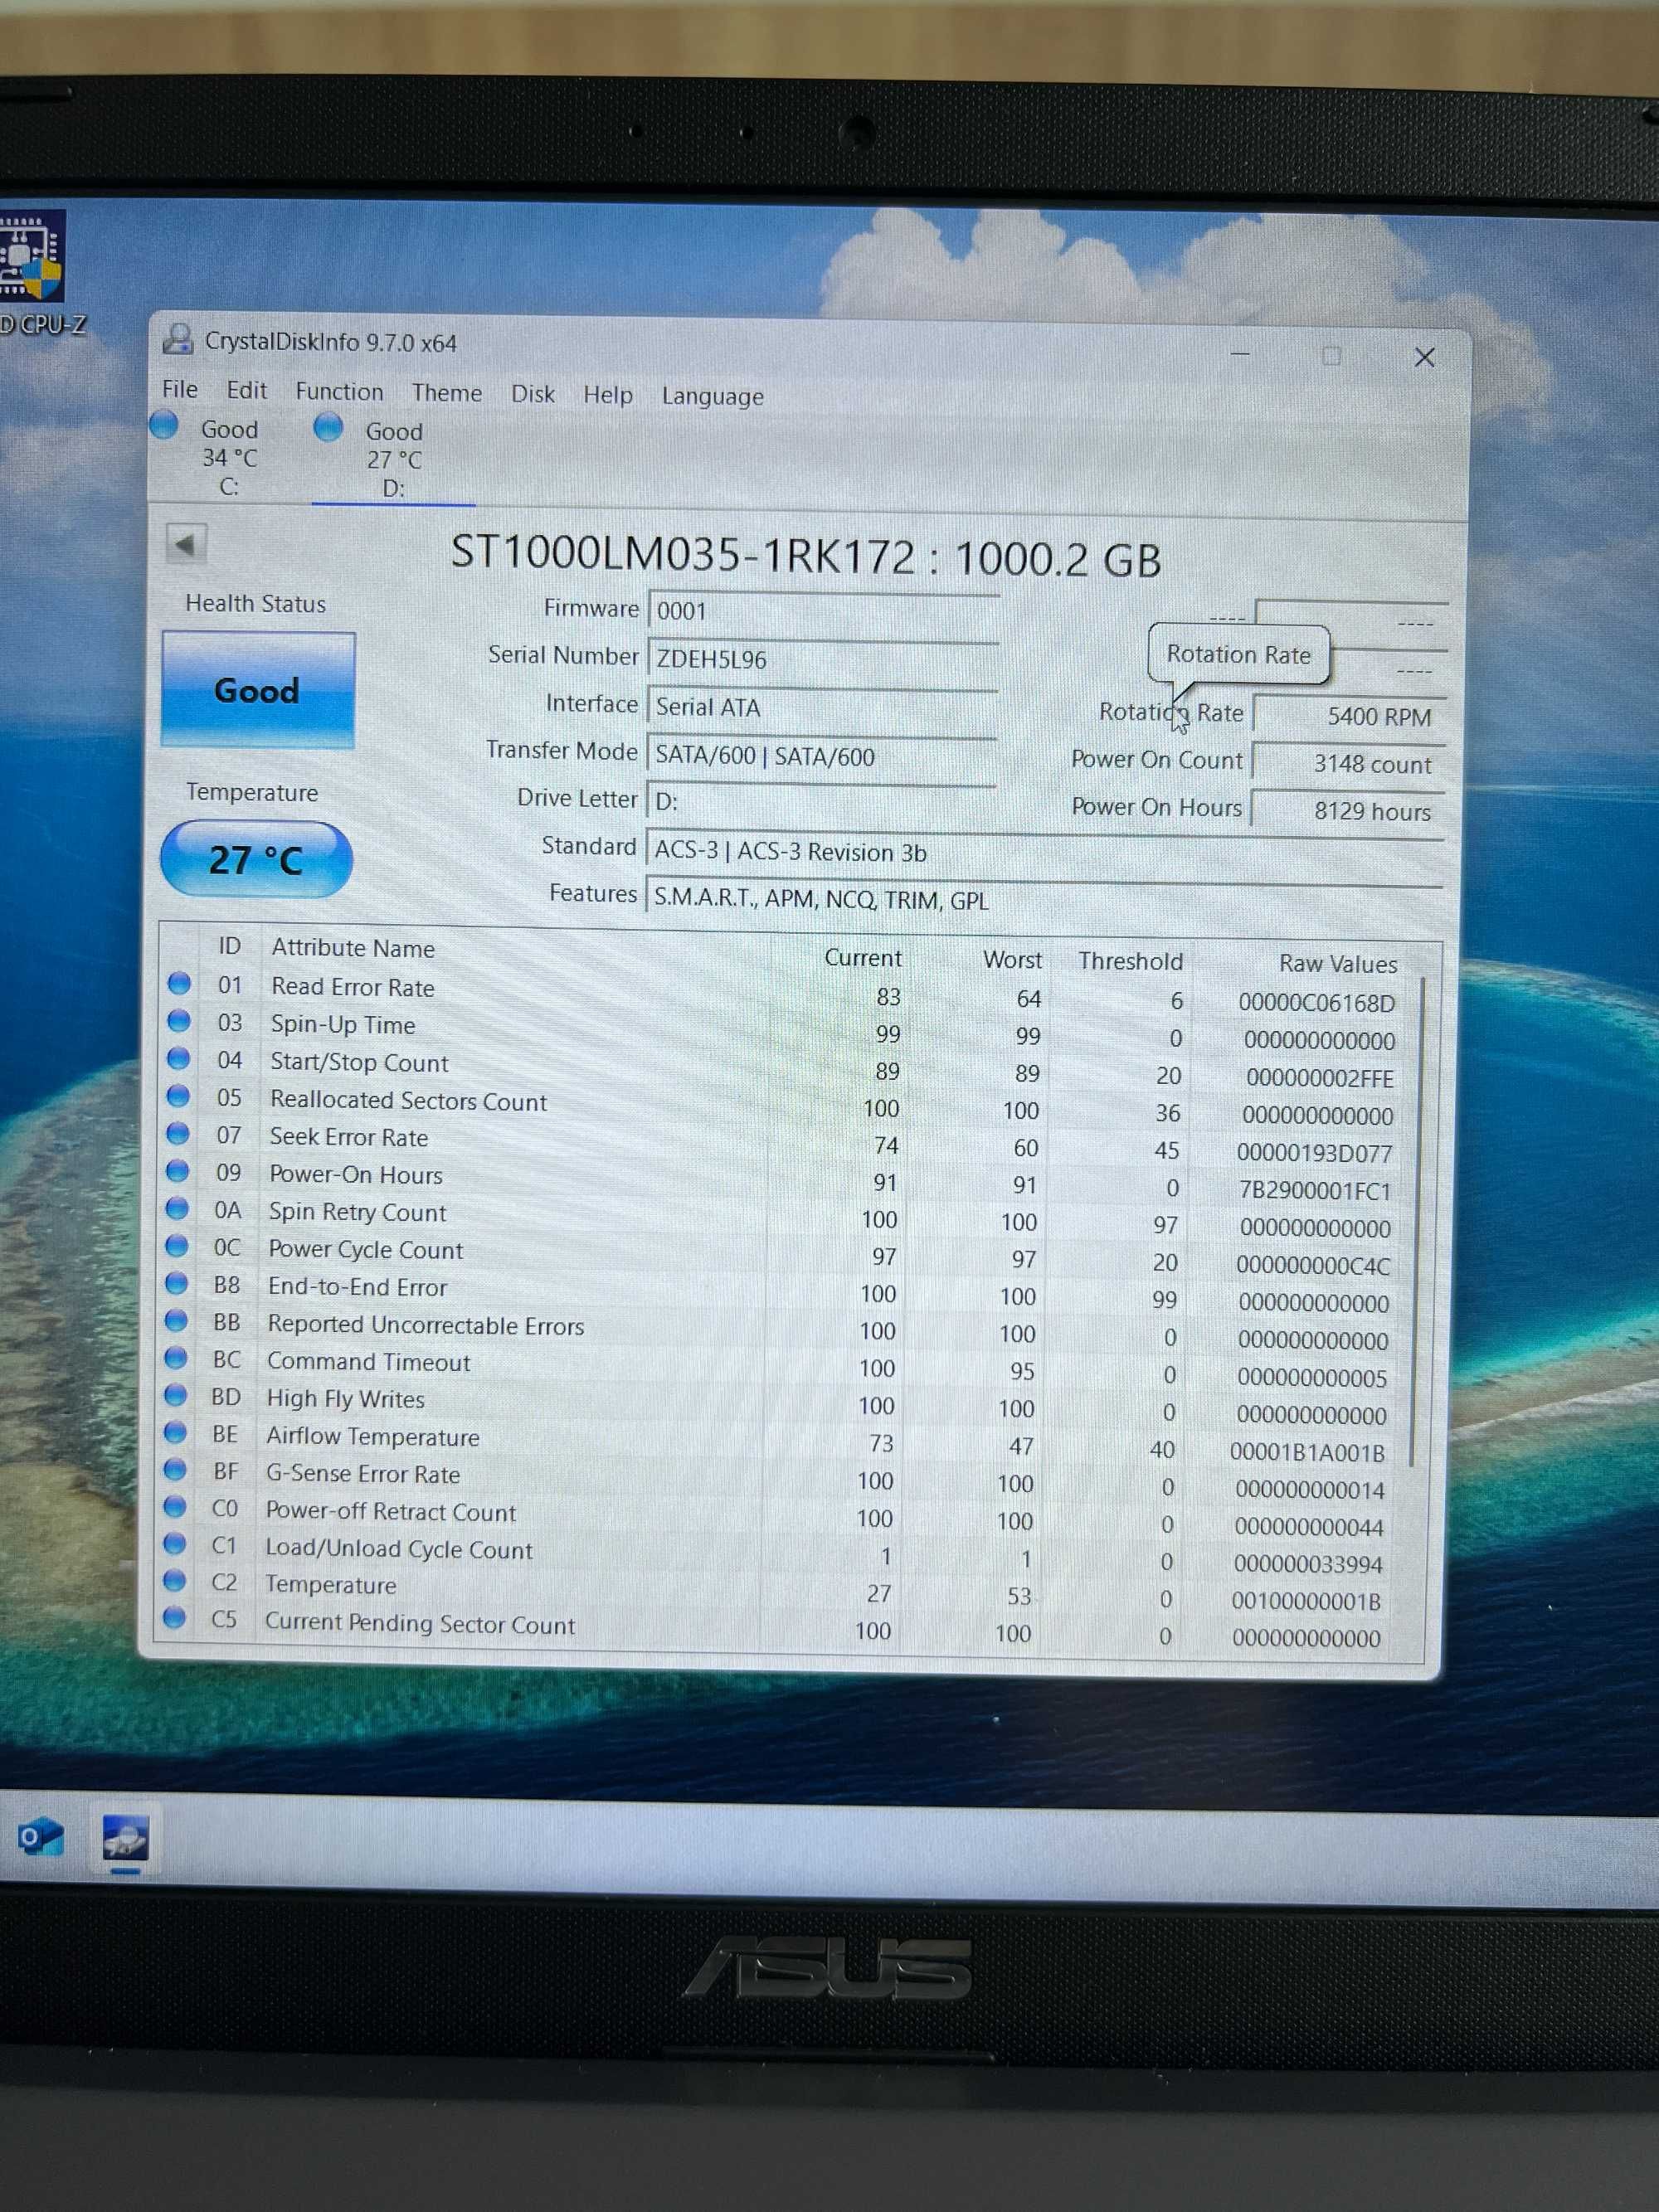Open the Function menu
The height and width of the screenshot is (2212, 1659).
(x=339, y=391)
